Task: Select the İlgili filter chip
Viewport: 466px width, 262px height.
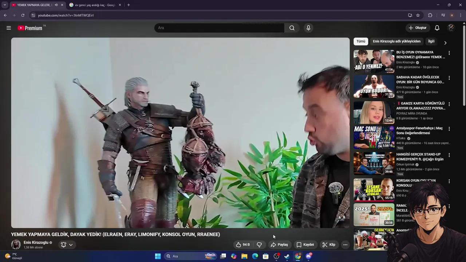Action: (x=431, y=41)
